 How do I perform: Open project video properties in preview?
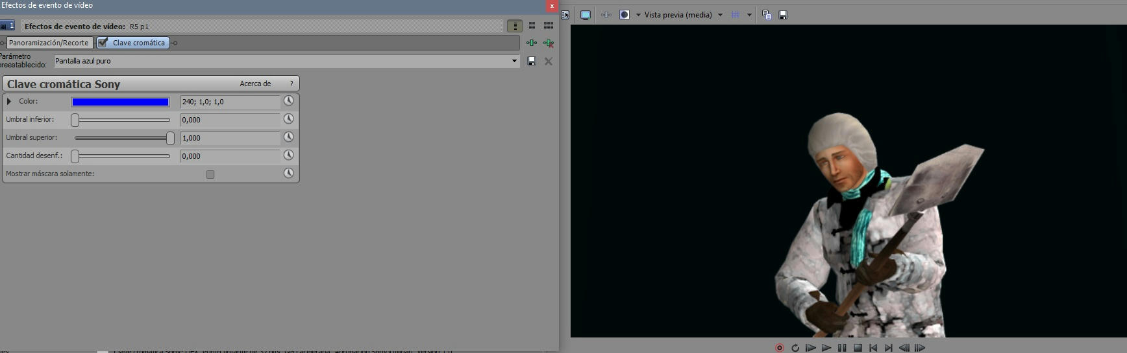coord(565,15)
